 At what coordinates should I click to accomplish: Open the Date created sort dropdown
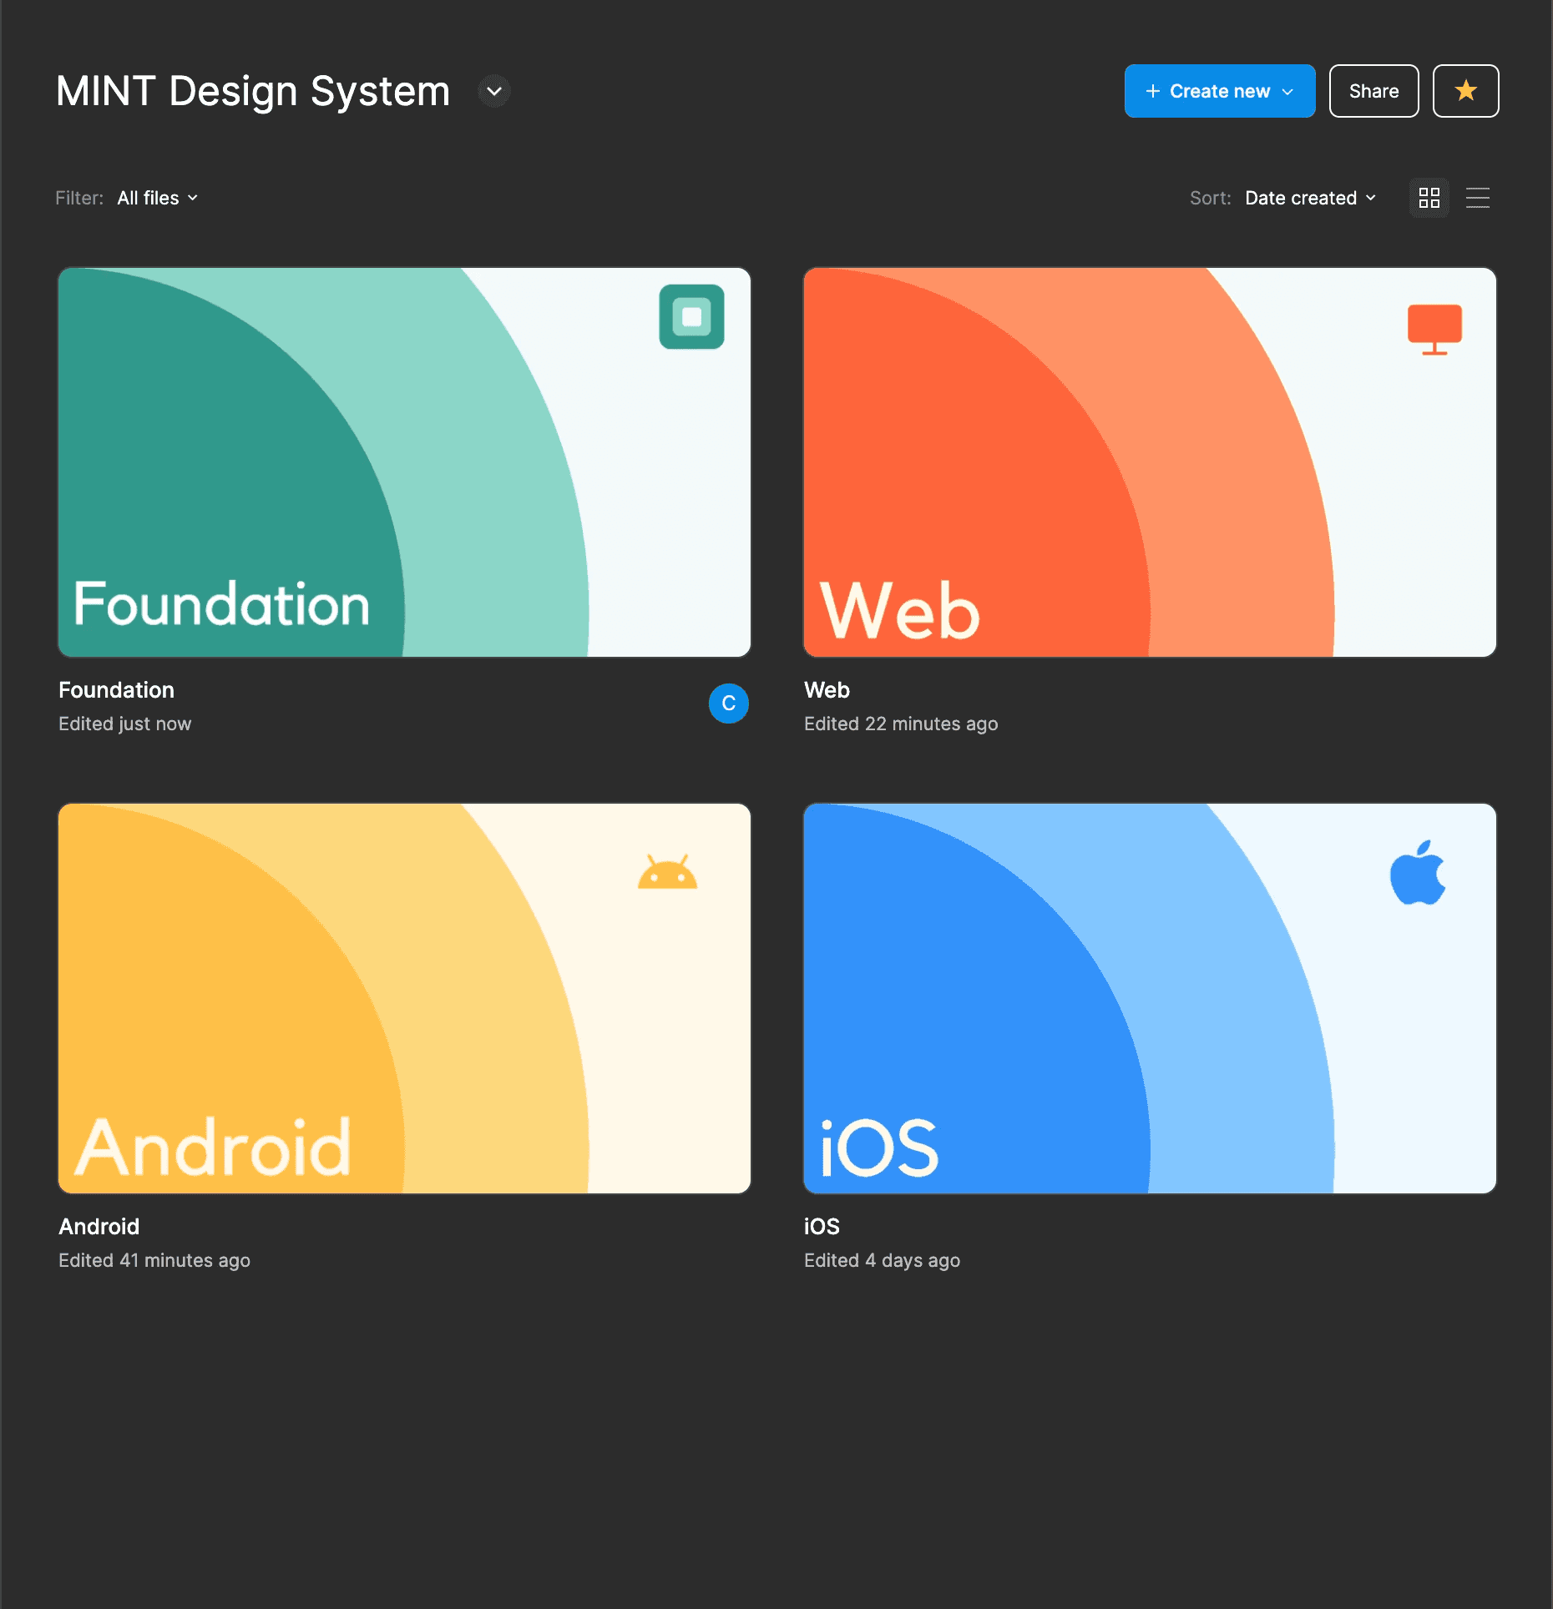(x=1311, y=198)
